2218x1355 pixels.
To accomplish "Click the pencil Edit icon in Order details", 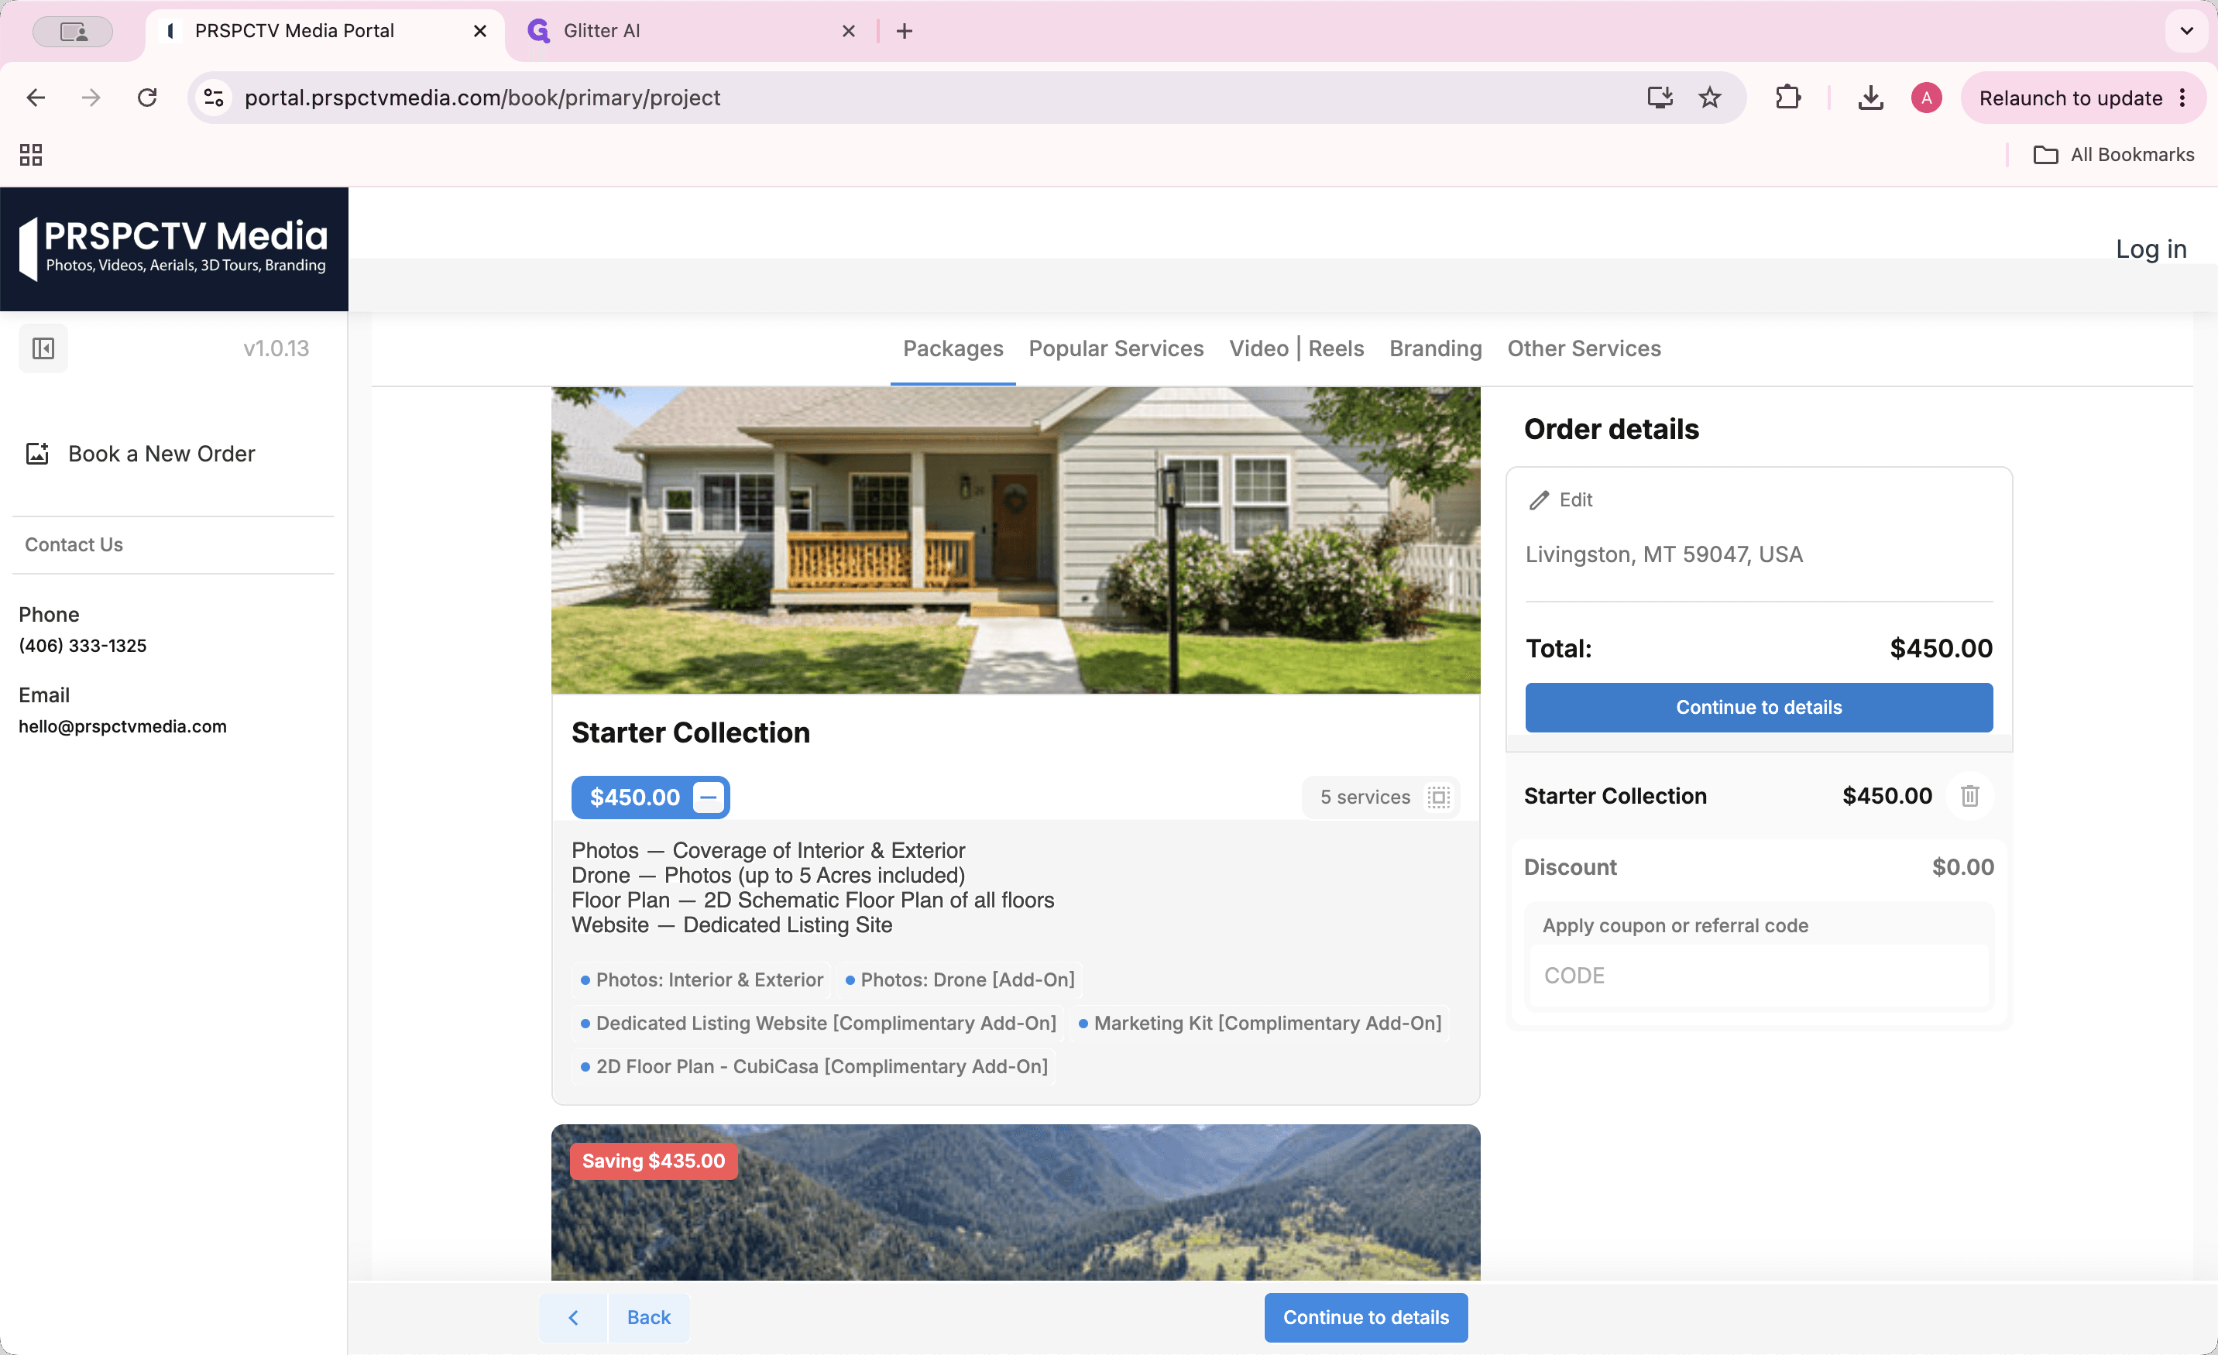I will pos(1540,500).
